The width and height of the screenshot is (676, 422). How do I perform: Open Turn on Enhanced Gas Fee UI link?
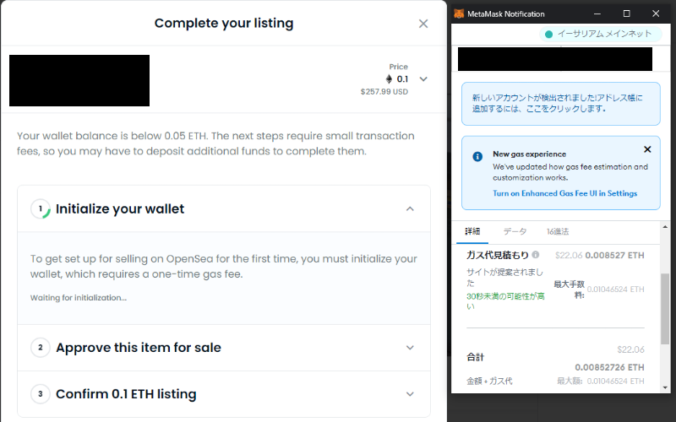coord(564,193)
